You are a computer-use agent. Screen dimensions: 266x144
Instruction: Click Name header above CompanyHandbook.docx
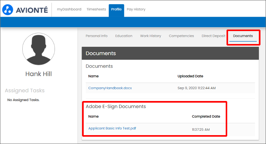point(93,76)
